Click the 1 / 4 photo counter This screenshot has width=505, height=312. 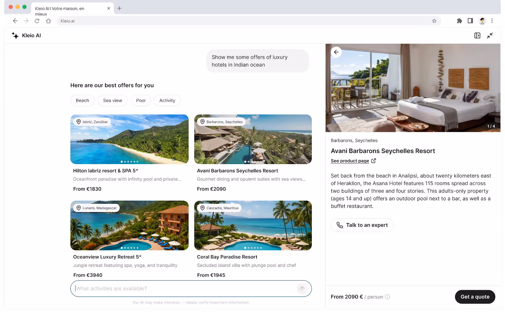click(x=491, y=126)
